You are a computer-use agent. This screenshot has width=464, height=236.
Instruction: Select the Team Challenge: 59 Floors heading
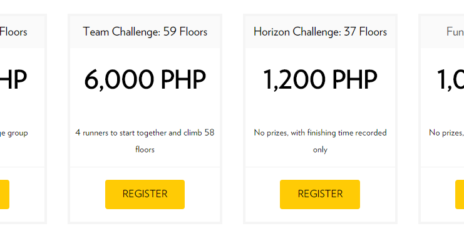click(x=145, y=32)
